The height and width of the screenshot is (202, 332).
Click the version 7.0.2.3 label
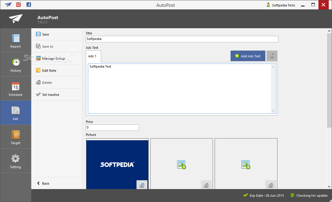pos(42,22)
